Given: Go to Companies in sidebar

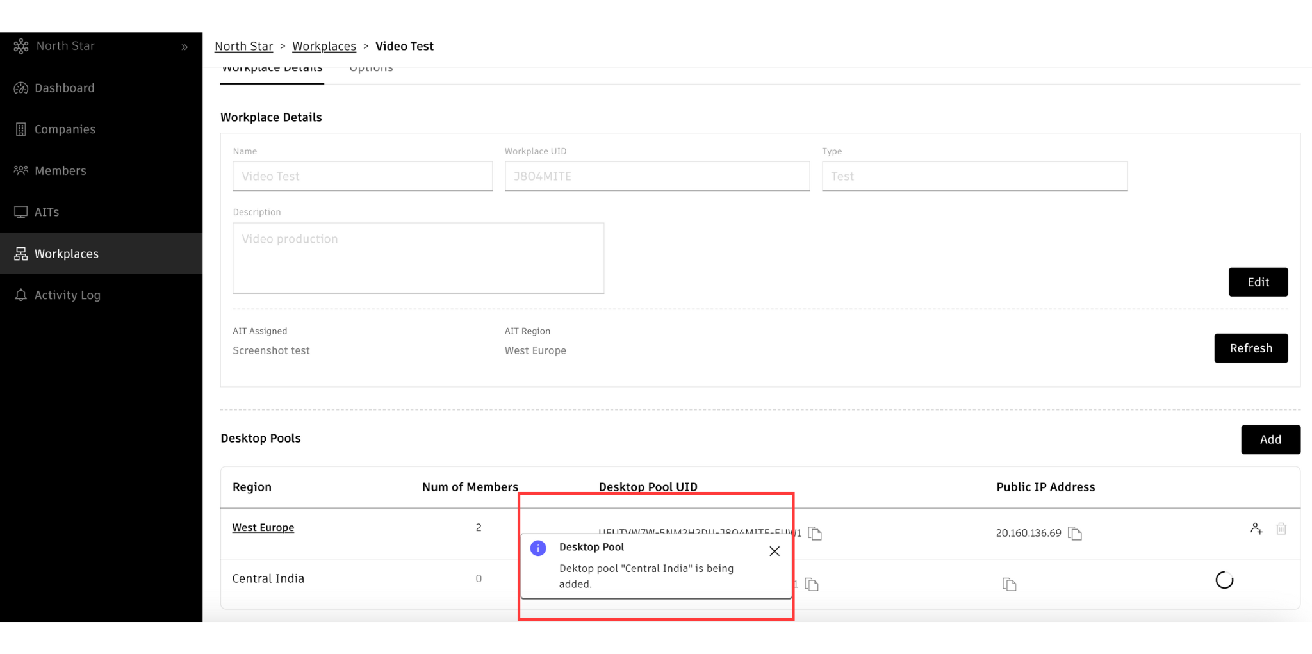Looking at the screenshot, I should pos(65,129).
